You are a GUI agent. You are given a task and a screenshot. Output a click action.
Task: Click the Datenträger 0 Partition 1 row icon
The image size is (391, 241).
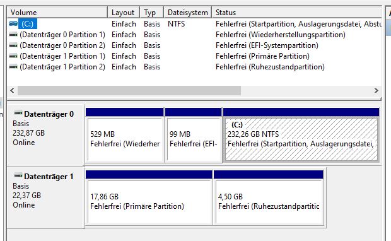13,35
